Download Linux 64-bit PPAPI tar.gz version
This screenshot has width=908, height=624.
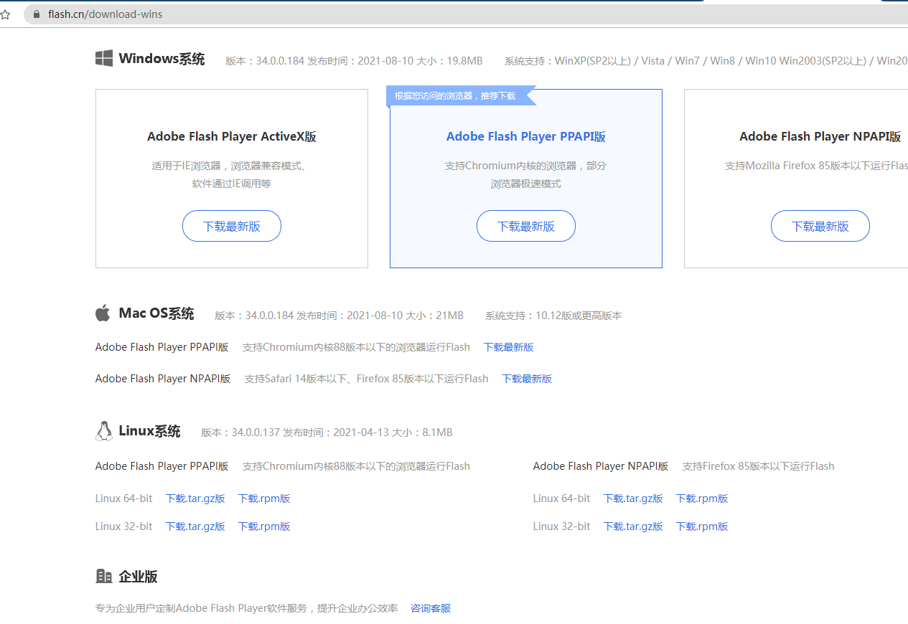tap(195, 498)
